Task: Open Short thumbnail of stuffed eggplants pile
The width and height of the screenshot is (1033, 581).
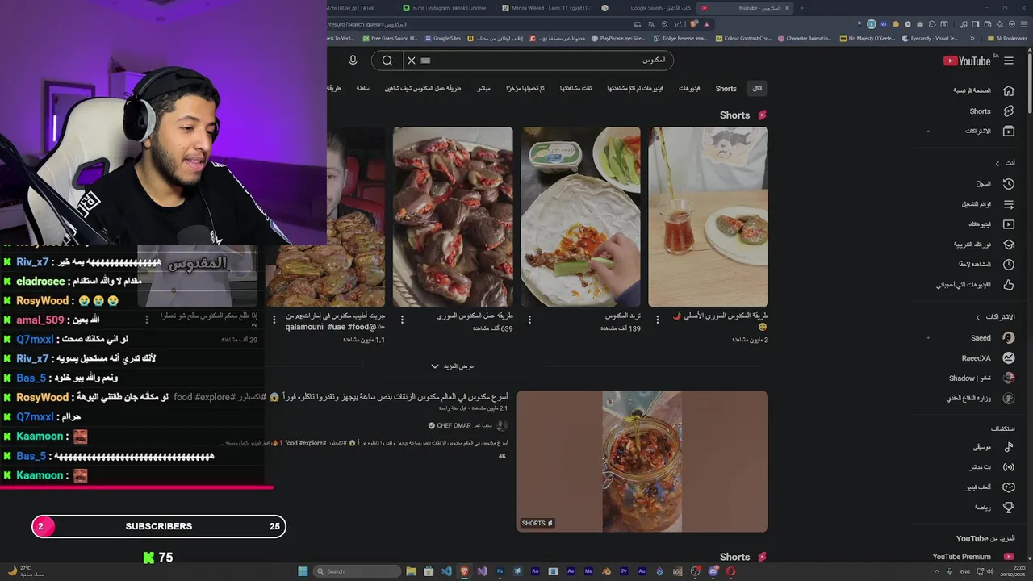Action: click(x=453, y=216)
